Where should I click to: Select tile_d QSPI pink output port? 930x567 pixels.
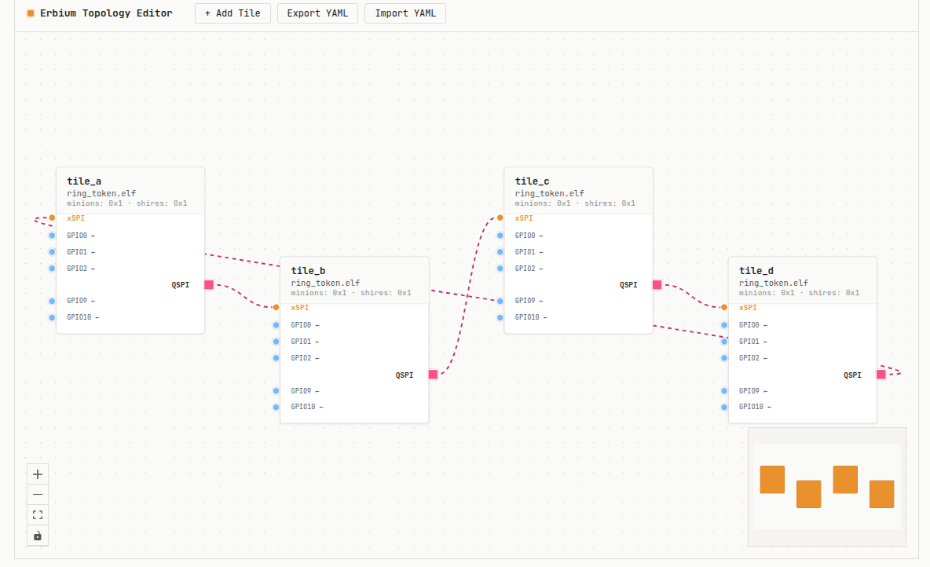click(x=881, y=375)
